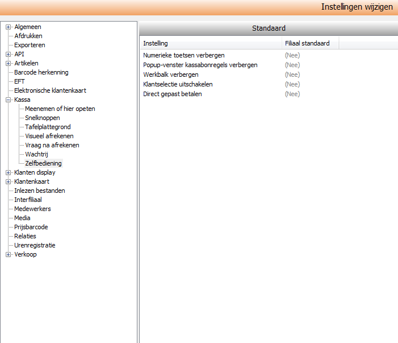Select Algemeen in the settings tree

pos(28,27)
